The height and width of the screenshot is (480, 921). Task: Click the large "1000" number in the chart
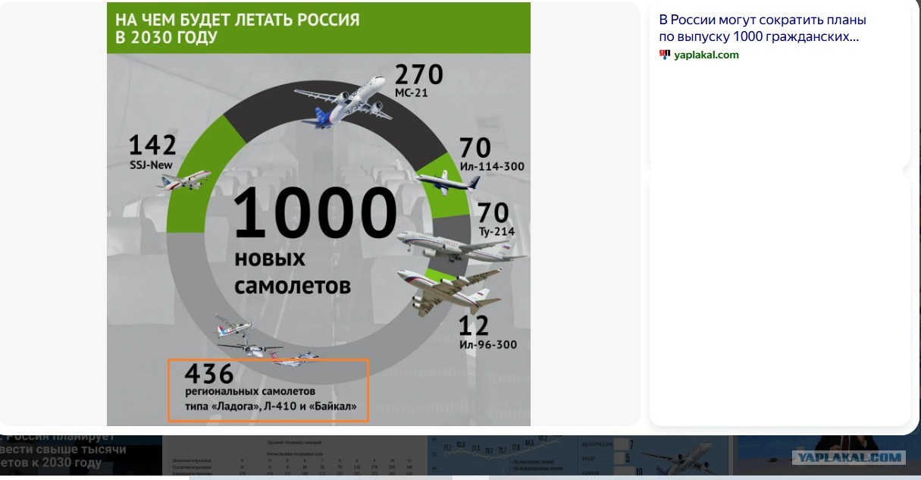pyautogui.click(x=315, y=213)
